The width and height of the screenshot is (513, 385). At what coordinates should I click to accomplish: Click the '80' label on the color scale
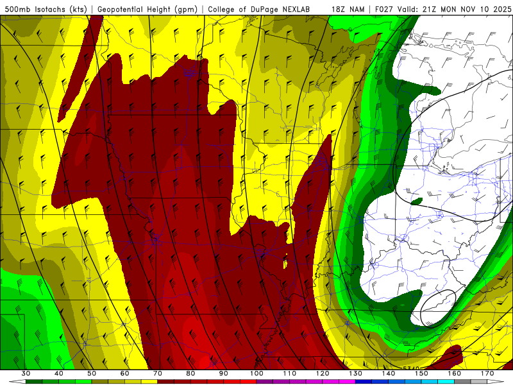pos(190,373)
